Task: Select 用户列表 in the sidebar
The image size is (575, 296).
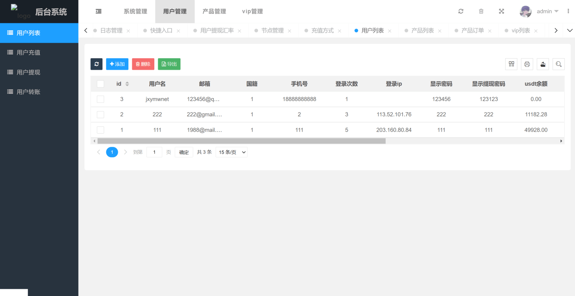Action: coord(39,33)
